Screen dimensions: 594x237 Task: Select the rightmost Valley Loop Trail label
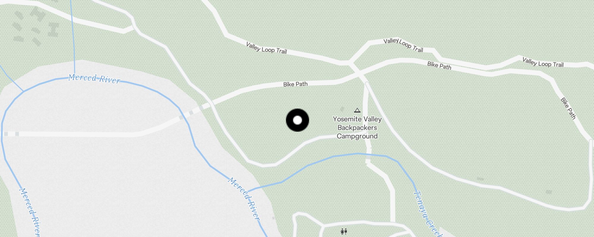[x=543, y=63]
